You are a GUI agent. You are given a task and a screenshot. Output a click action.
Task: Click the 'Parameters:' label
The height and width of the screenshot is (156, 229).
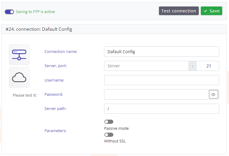pos(55,131)
